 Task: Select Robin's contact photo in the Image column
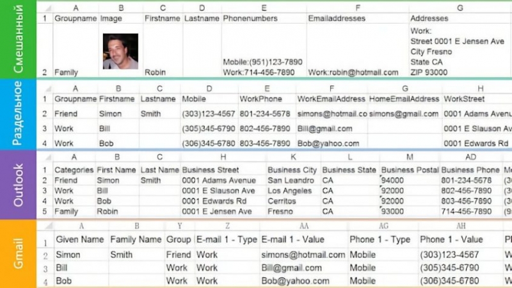point(120,51)
